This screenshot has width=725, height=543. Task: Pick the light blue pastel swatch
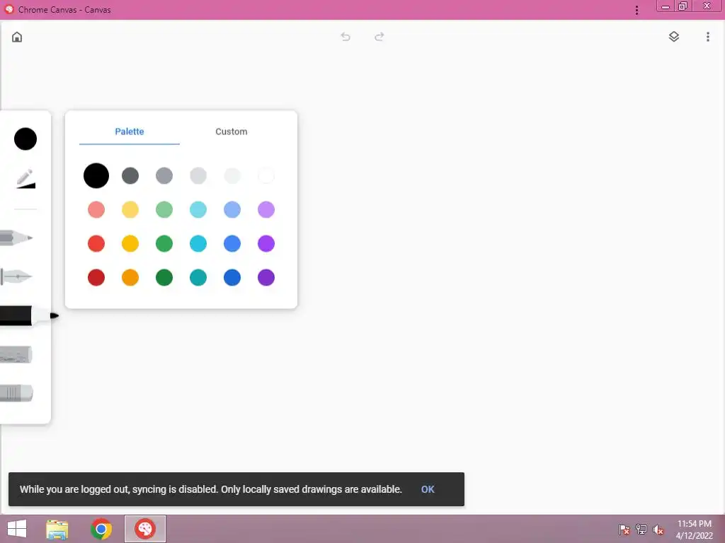point(232,209)
